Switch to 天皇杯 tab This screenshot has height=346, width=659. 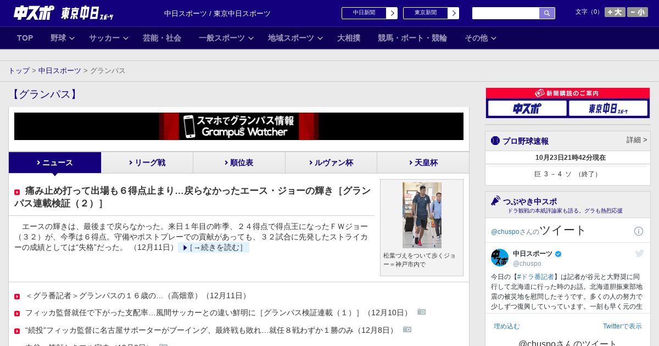click(x=423, y=163)
